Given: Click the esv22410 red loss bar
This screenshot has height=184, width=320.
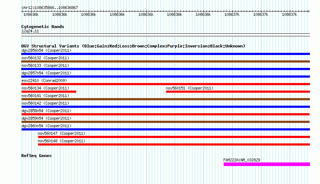Looking at the screenshot, I should point(165,84).
